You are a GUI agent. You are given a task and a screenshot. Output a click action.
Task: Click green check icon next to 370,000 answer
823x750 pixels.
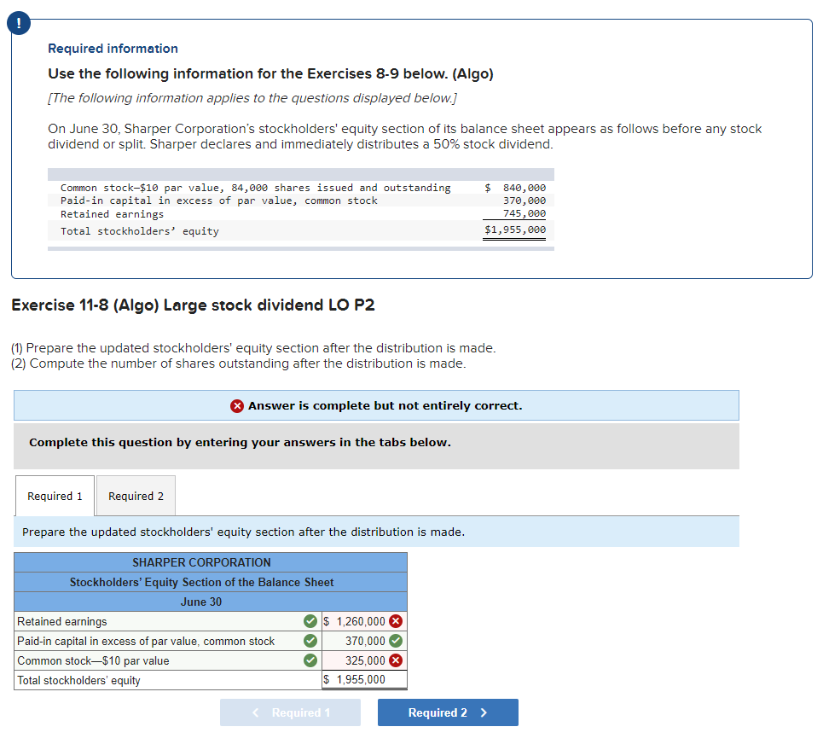(397, 641)
